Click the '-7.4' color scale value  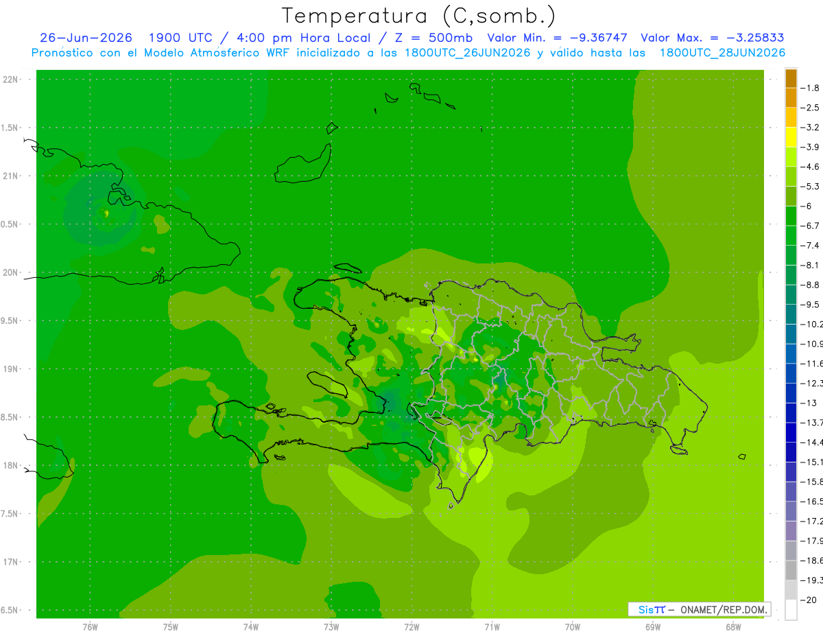(x=810, y=246)
